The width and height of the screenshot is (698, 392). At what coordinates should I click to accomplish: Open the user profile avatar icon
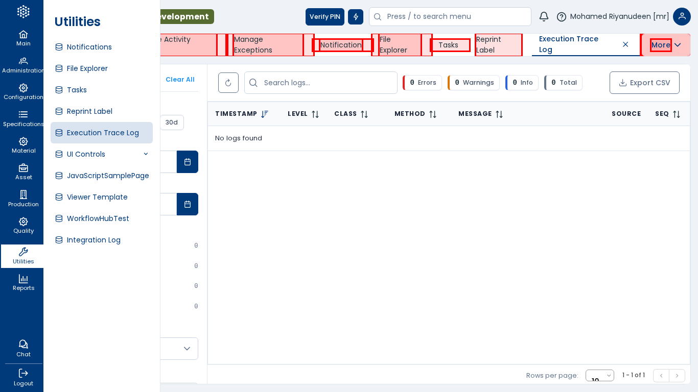click(x=682, y=17)
